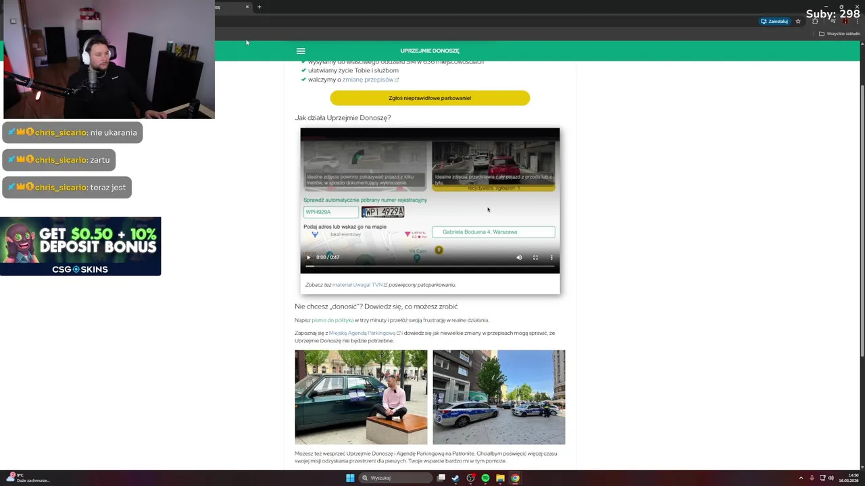865x486 pixels.
Task: Click the CSGO Skins deposit bonus banner
Action: click(80, 246)
